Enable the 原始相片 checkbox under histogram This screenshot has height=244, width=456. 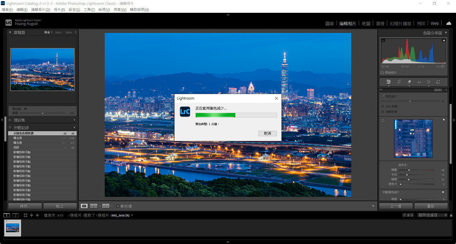[x=382, y=72]
